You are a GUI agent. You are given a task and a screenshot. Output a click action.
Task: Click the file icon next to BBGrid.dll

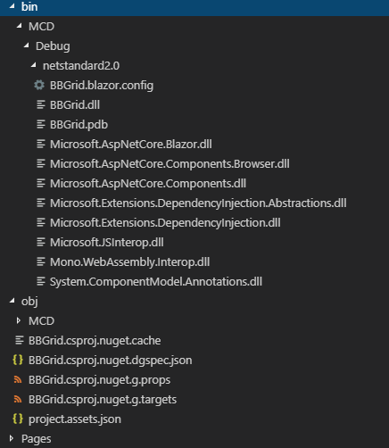[41, 104]
